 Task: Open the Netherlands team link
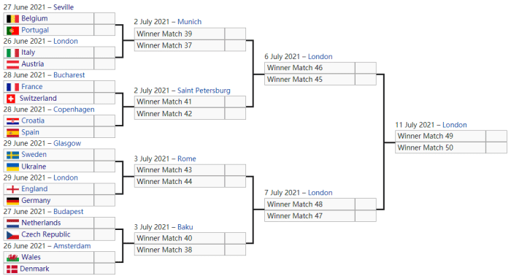coord(41,223)
